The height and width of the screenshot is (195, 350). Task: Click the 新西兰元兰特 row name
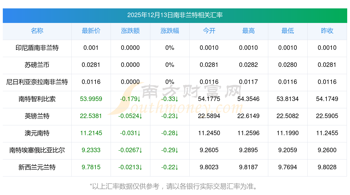[37, 167]
